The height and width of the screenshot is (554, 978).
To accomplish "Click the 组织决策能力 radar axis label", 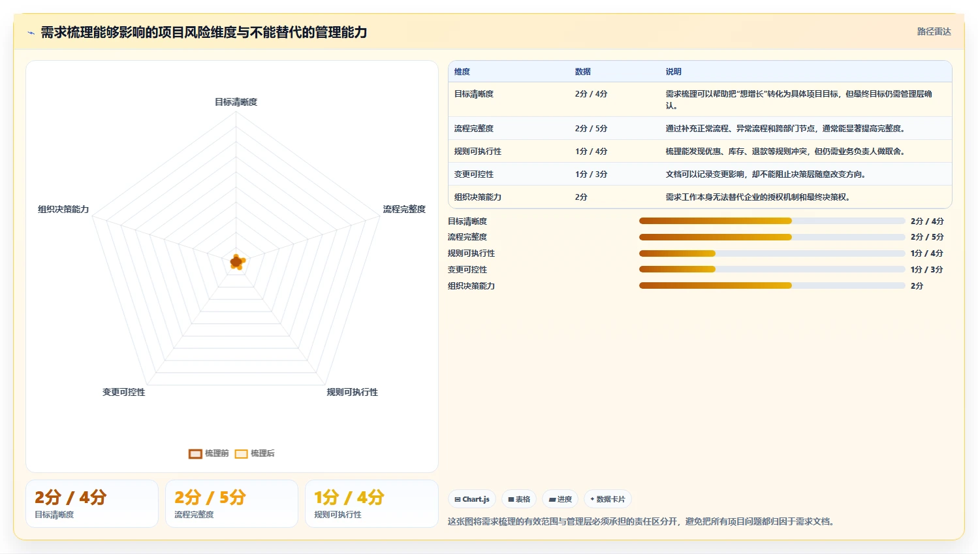I will click(x=63, y=209).
